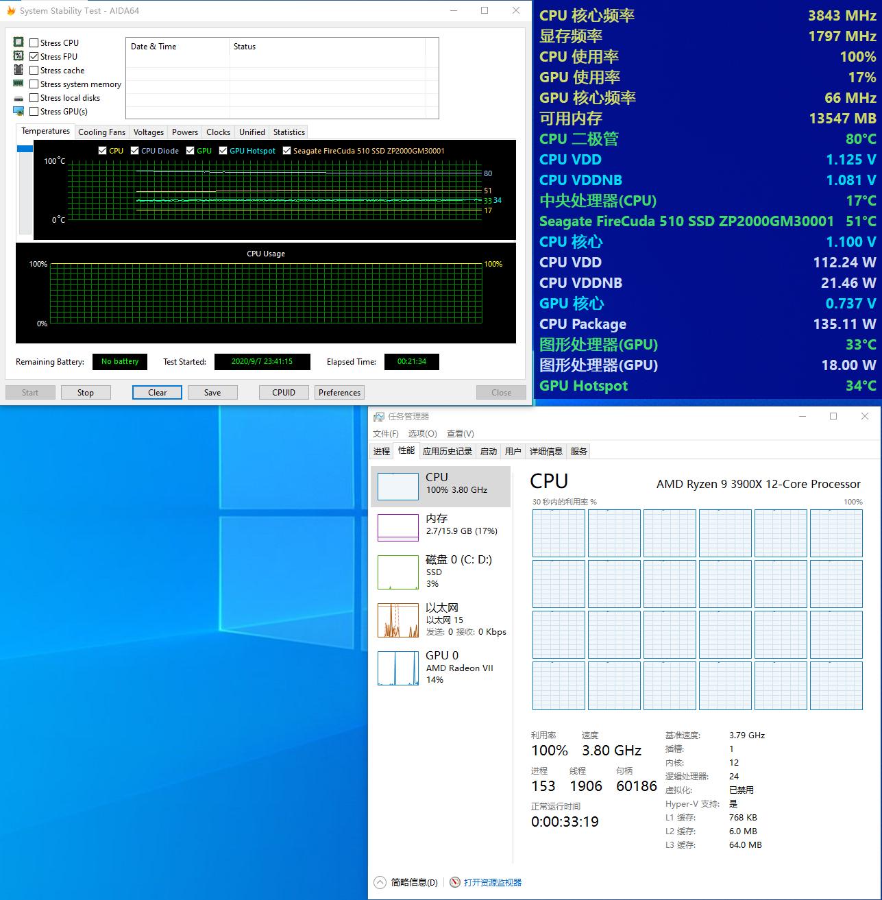This screenshot has width=882, height=900.
Task: Open the 查看(V) menu in Task Manager
Action: tap(460, 433)
